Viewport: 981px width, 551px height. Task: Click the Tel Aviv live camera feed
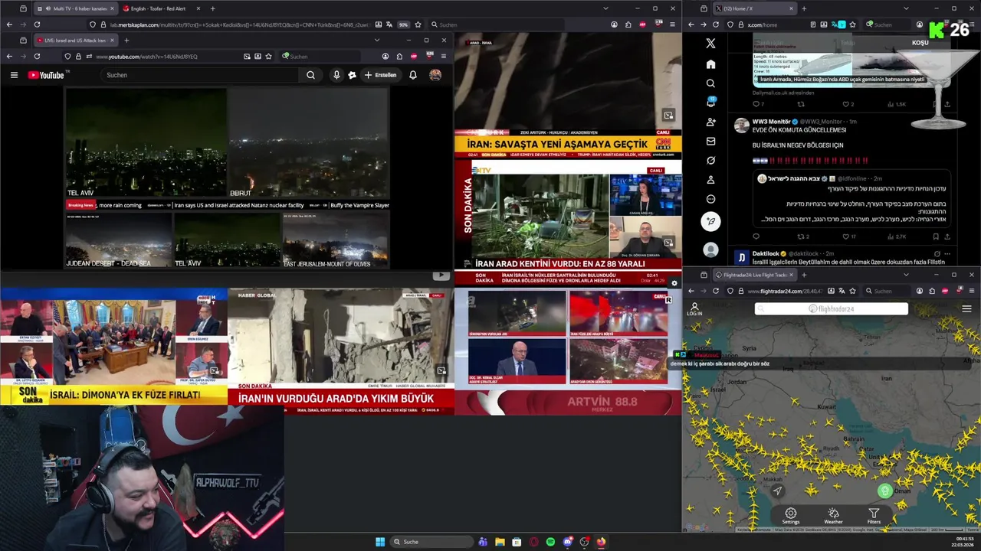(x=146, y=143)
